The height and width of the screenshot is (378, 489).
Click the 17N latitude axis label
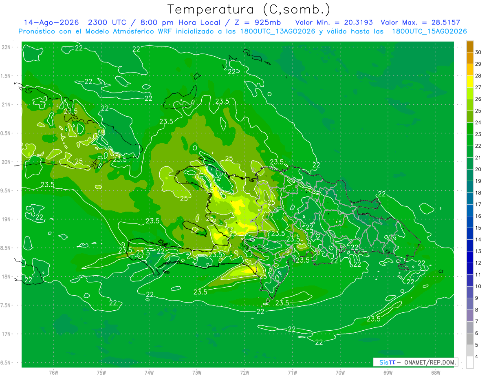click(x=7, y=334)
